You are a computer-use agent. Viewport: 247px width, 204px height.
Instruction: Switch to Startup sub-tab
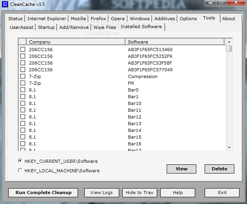click(x=46, y=27)
